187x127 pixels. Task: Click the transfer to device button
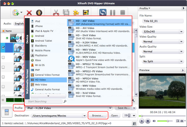tap(127, 115)
